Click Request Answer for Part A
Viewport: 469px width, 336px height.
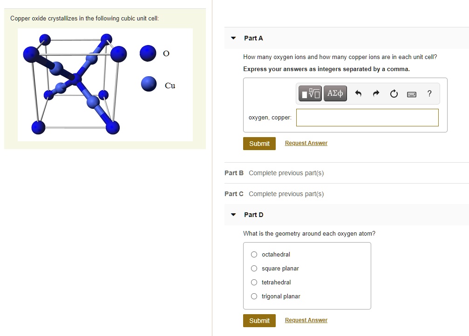pyautogui.click(x=306, y=143)
